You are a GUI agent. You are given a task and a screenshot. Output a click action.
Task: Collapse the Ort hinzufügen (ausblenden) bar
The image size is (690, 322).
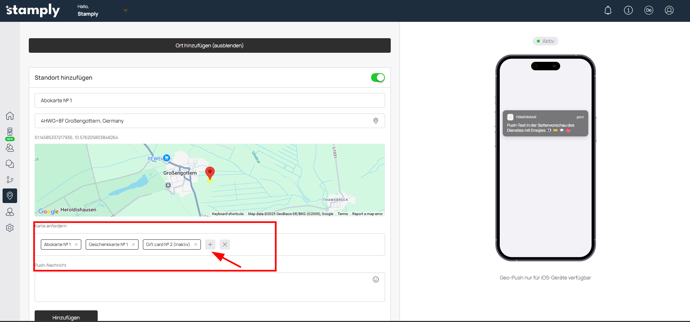[210, 45]
